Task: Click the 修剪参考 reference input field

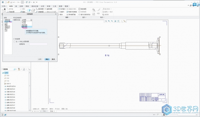Action: pyautogui.click(x=38, y=44)
